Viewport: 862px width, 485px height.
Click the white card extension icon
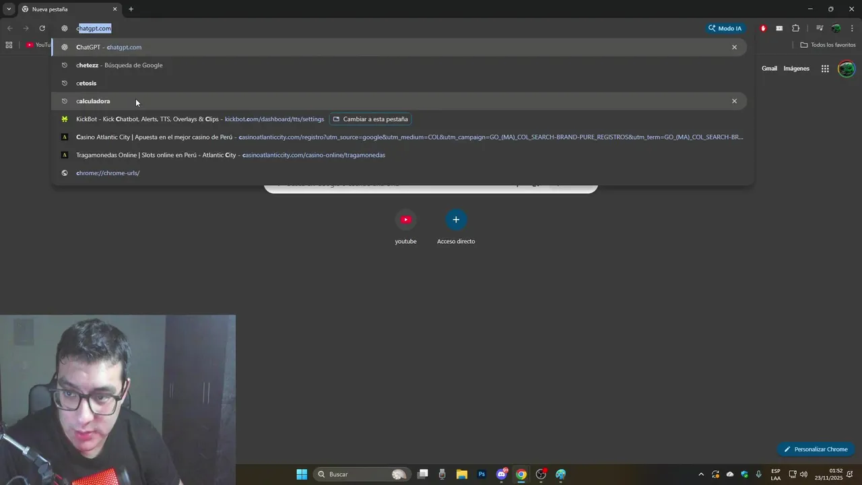(x=779, y=28)
